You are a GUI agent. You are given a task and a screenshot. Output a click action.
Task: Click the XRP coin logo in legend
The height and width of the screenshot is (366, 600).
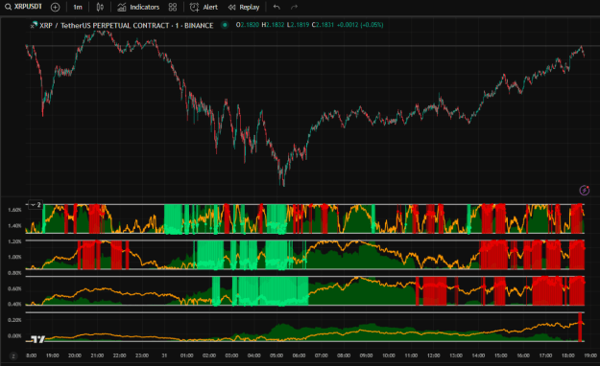[x=34, y=25]
